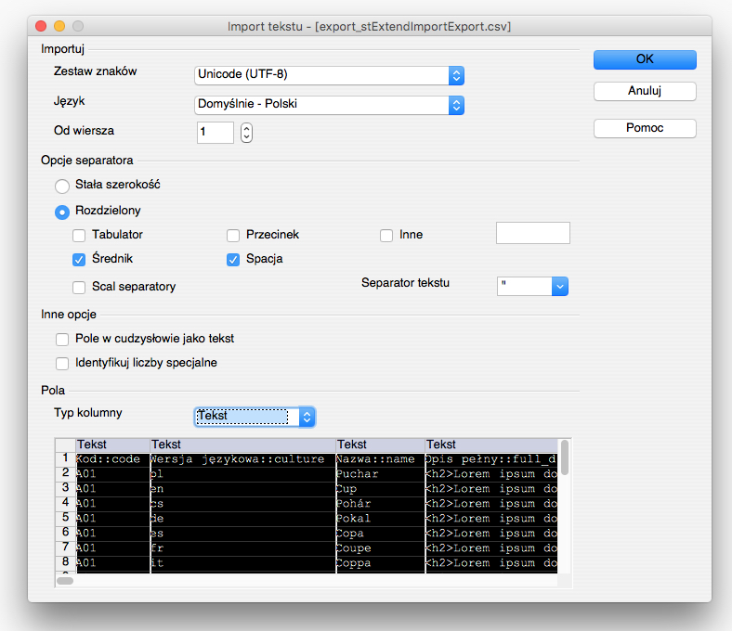Screen dimensions: 732x631
Task: Toggle the Scal separatory checkbox
Action: click(x=79, y=288)
